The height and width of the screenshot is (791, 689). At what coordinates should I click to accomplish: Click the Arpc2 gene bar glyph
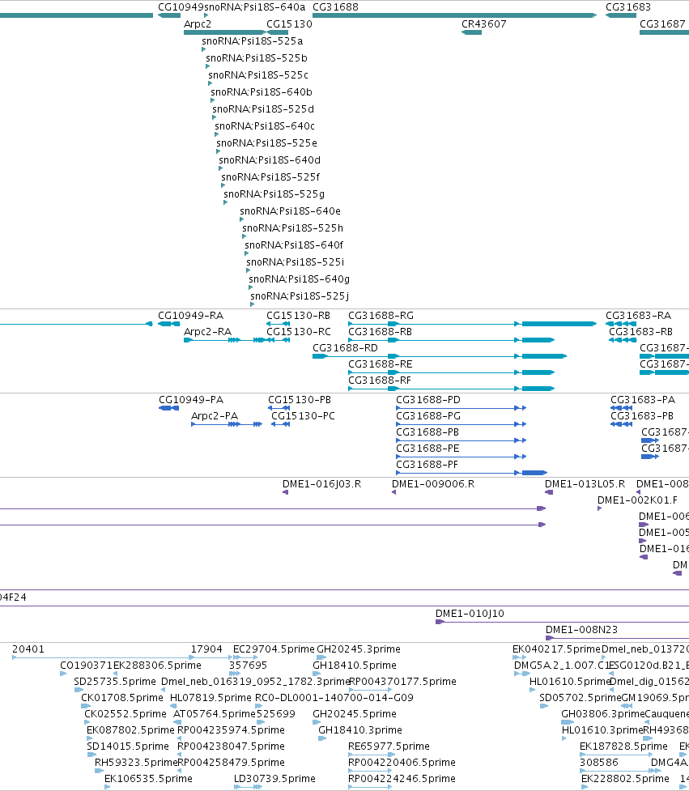[224, 32]
